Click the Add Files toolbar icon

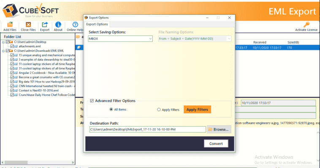[x=10, y=25]
